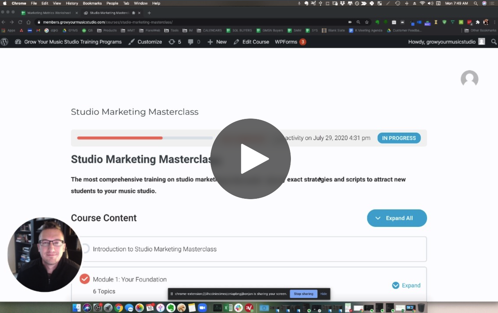Bookmark this page with the star icon
This screenshot has height=313, width=498.
coord(367,22)
